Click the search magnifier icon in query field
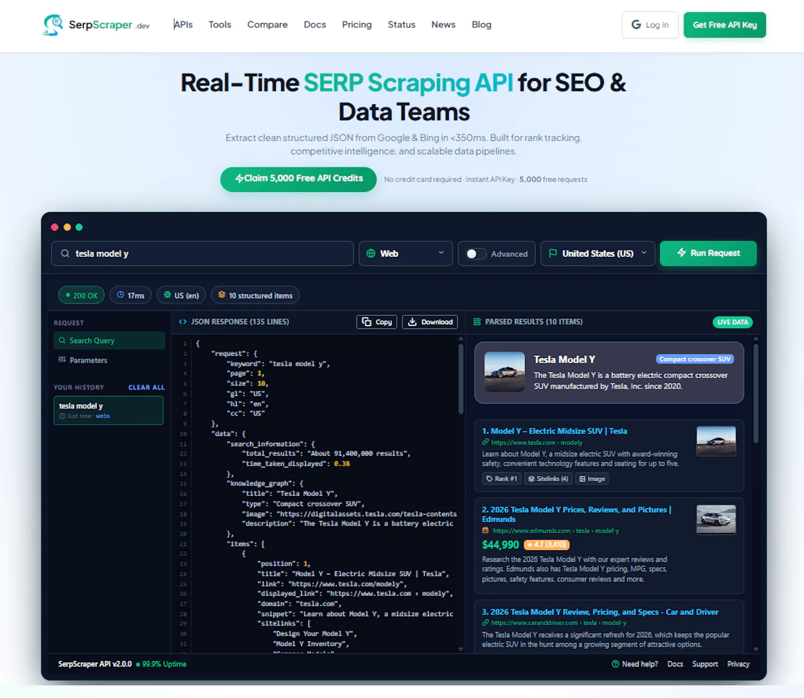 point(65,253)
